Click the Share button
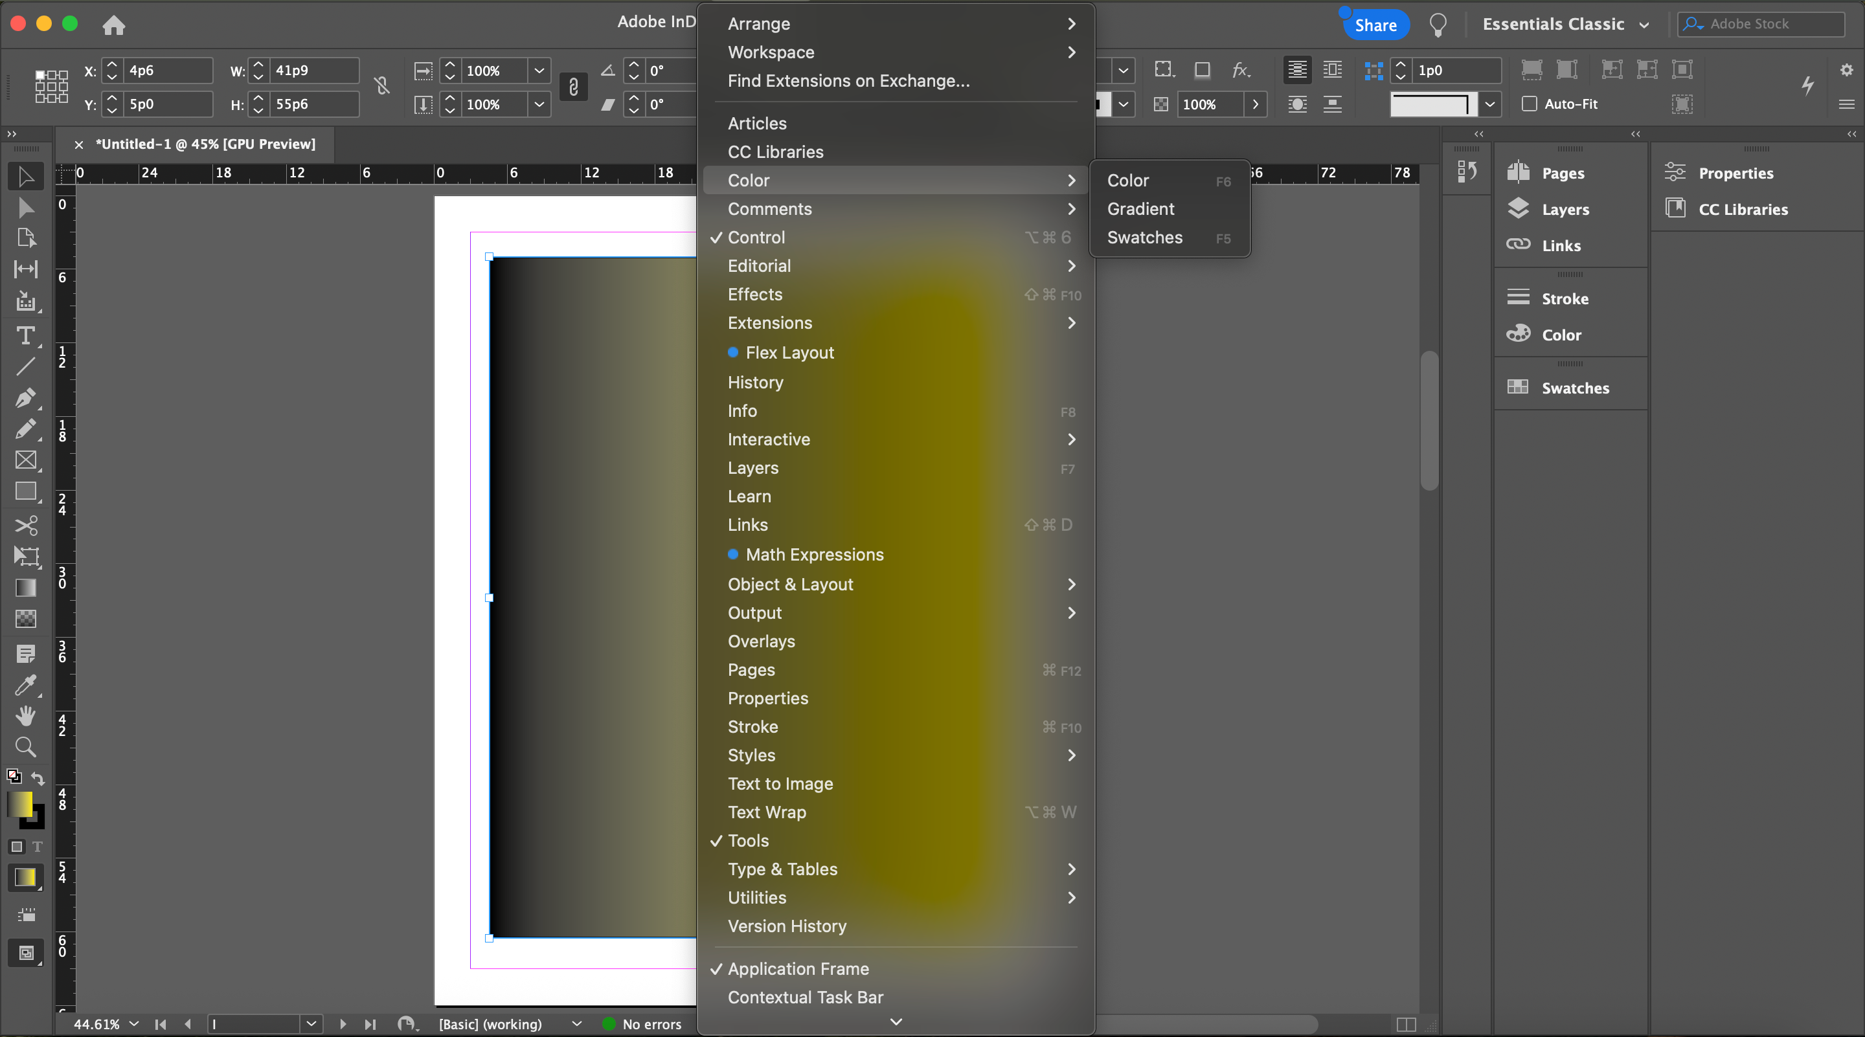The image size is (1865, 1037). (x=1375, y=25)
